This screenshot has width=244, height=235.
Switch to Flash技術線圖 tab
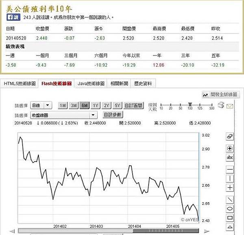pyautogui.click(x=57, y=83)
